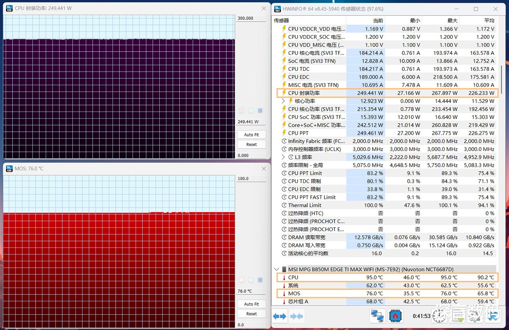The image size is (509, 330).
Task: Click the HWiNFO logo in sensor window title
Action: [277, 9]
